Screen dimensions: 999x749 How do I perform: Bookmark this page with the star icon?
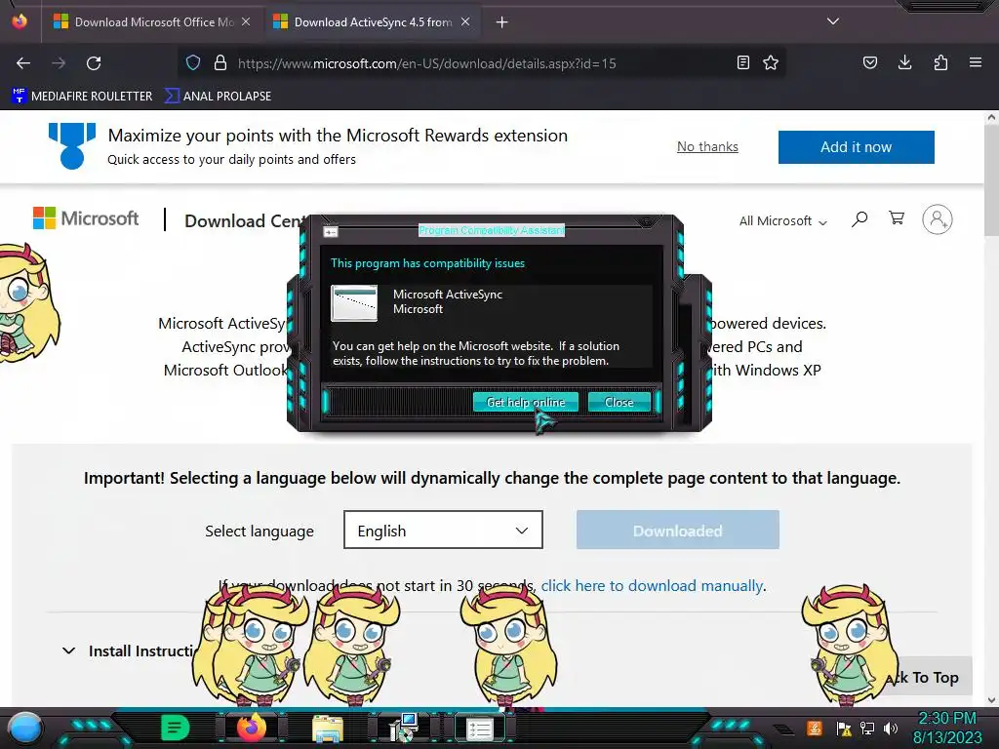coord(771,62)
